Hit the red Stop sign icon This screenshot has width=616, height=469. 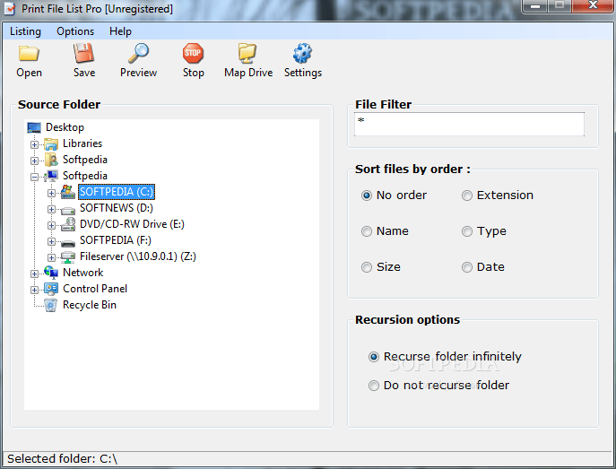coord(193,53)
